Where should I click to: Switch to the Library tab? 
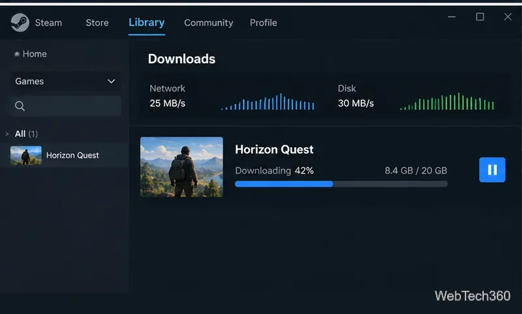point(146,23)
